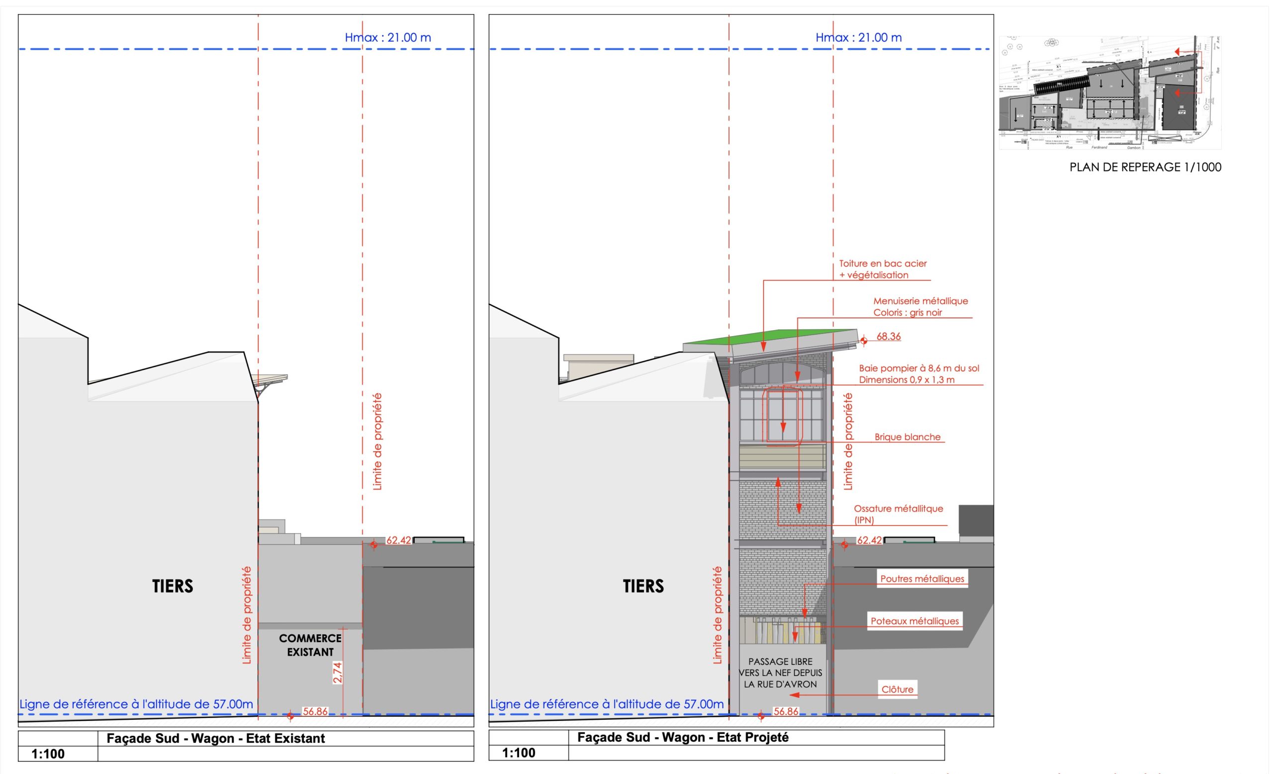
Task: Click the Poutres métalliques label box
Action: click(x=922, y=579)
